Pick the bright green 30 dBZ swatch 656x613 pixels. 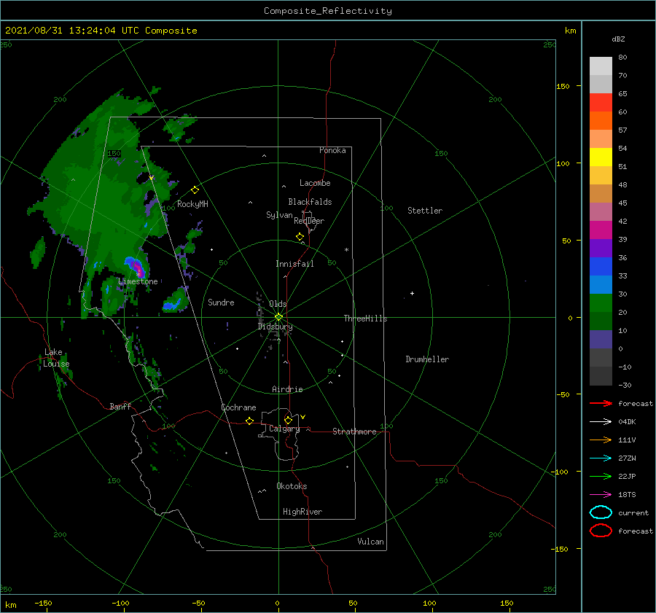601,303
